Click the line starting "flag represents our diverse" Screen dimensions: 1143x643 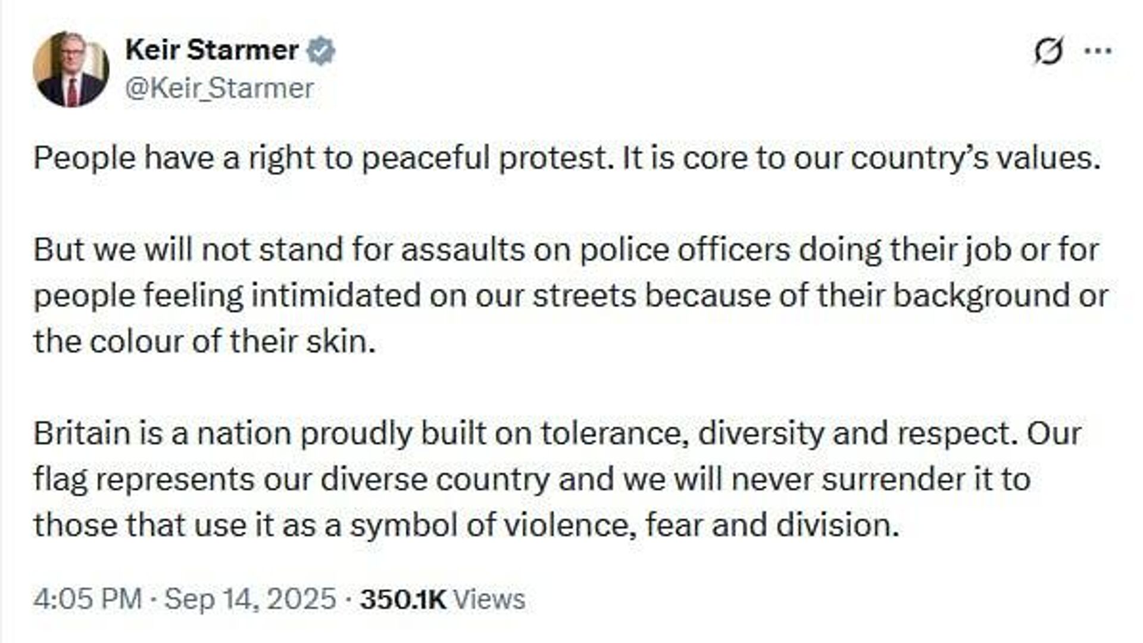[532, 479]
